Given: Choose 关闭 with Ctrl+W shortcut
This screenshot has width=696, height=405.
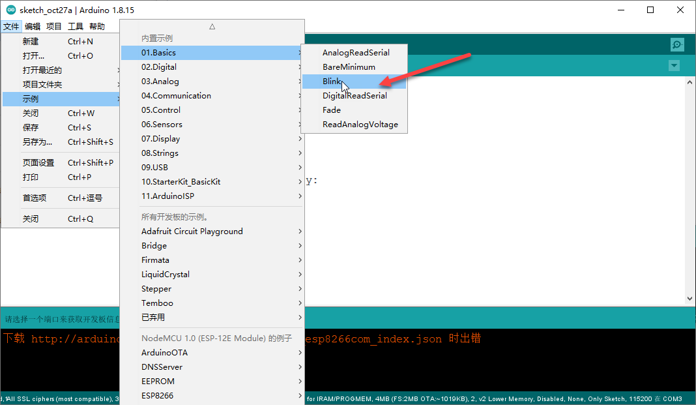Looking at the screenshot, I should click(61, 113).
